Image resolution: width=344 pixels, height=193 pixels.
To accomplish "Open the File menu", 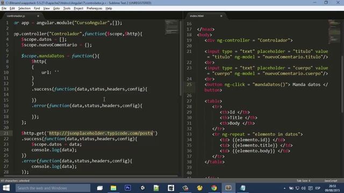I will pyautogui.click(x=4, y=9).
